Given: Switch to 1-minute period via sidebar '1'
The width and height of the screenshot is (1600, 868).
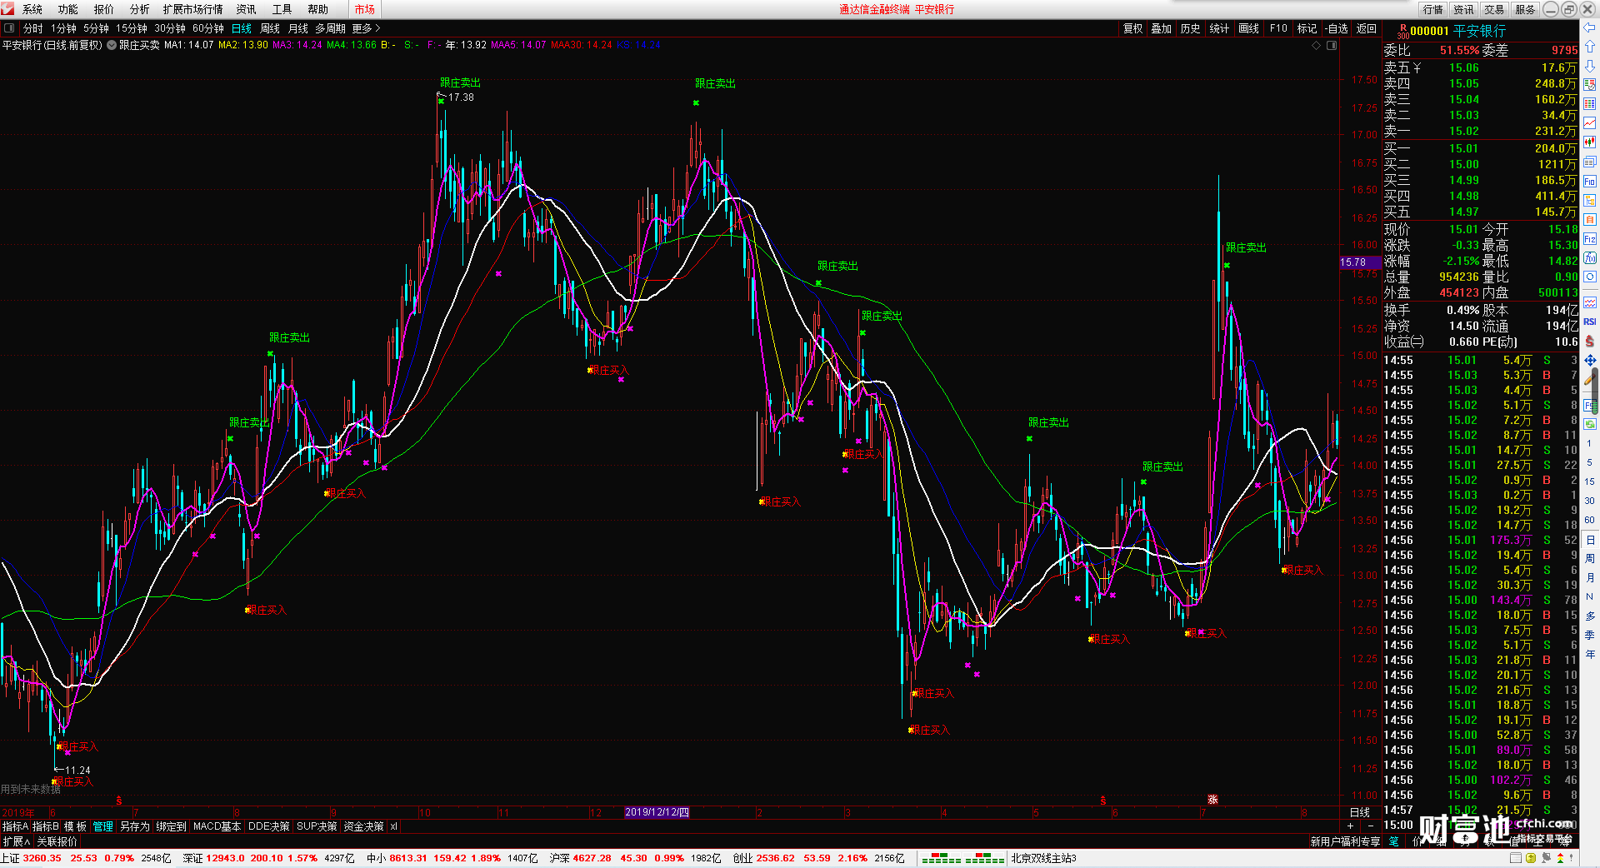Looking at the screenshot, I should pos(1590,443).
